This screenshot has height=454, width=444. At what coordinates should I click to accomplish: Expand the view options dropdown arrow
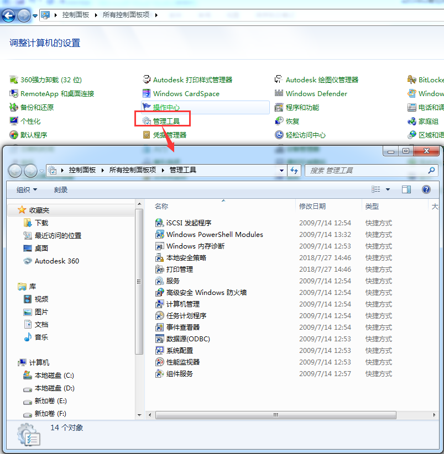pyautogui.click(x=388, y=189)
